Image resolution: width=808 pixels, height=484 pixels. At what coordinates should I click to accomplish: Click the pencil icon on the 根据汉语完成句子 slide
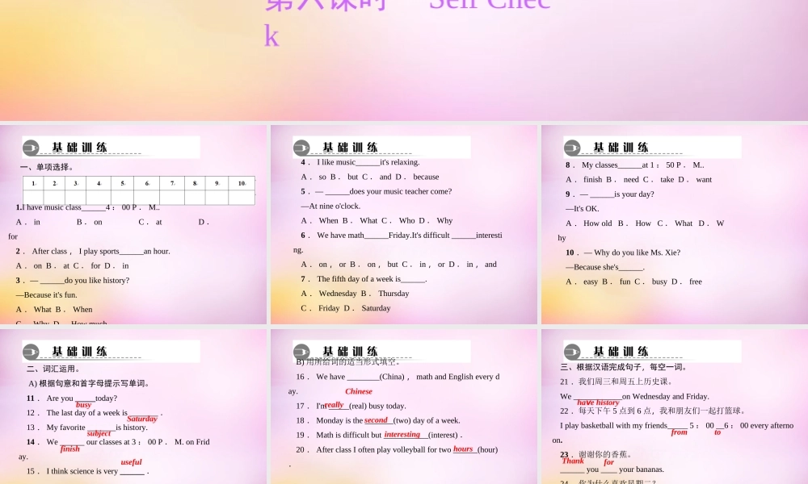click(x=572, y=352)
